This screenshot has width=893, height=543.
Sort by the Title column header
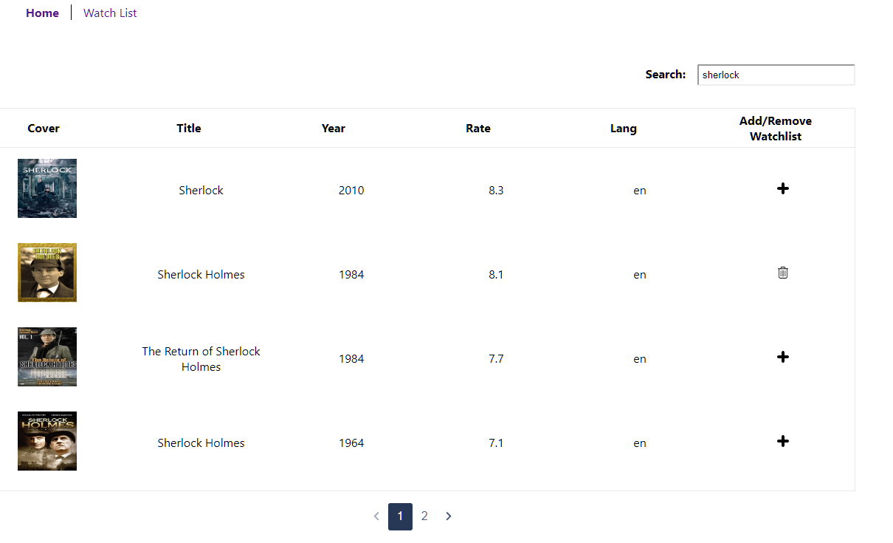pyautogui.click(x=189, y=128)
